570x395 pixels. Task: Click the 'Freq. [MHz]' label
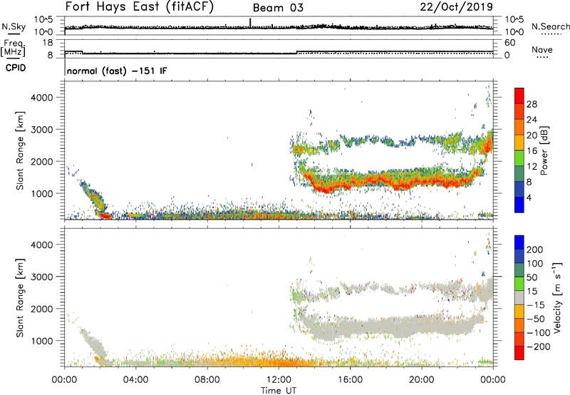(x=13, y=48)
